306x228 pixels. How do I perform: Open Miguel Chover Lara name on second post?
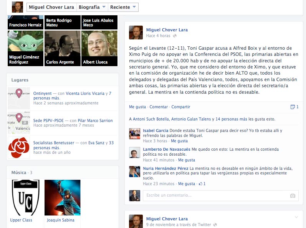pos(167,219)
